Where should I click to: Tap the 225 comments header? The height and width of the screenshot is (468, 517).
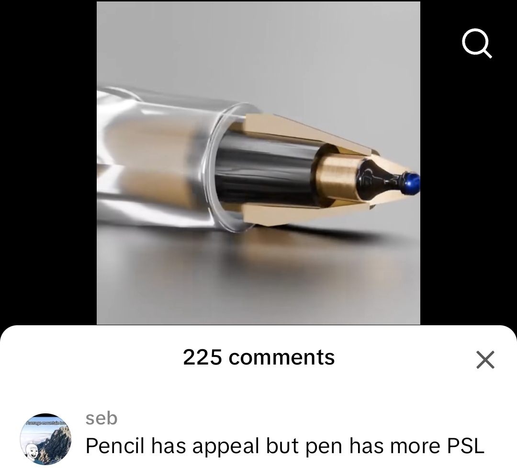click(259, 357)
